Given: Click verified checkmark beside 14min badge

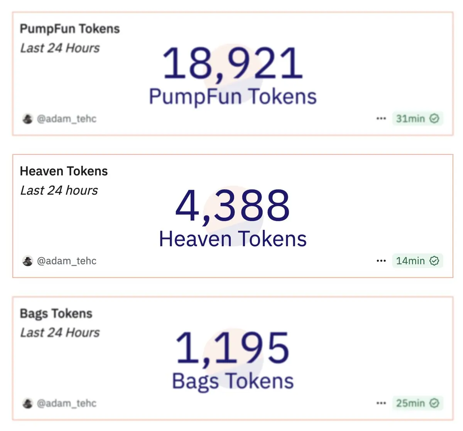Looking at the screenshot, I should point(434,261).
